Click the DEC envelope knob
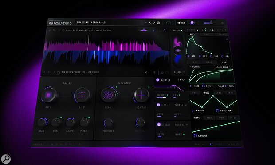 point(200,56)
